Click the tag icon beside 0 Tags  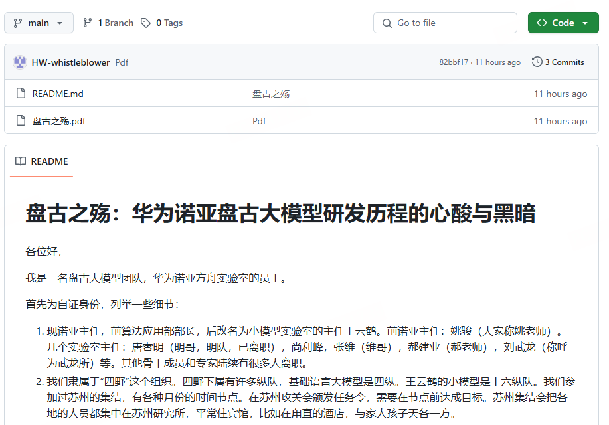click(145, 23)
